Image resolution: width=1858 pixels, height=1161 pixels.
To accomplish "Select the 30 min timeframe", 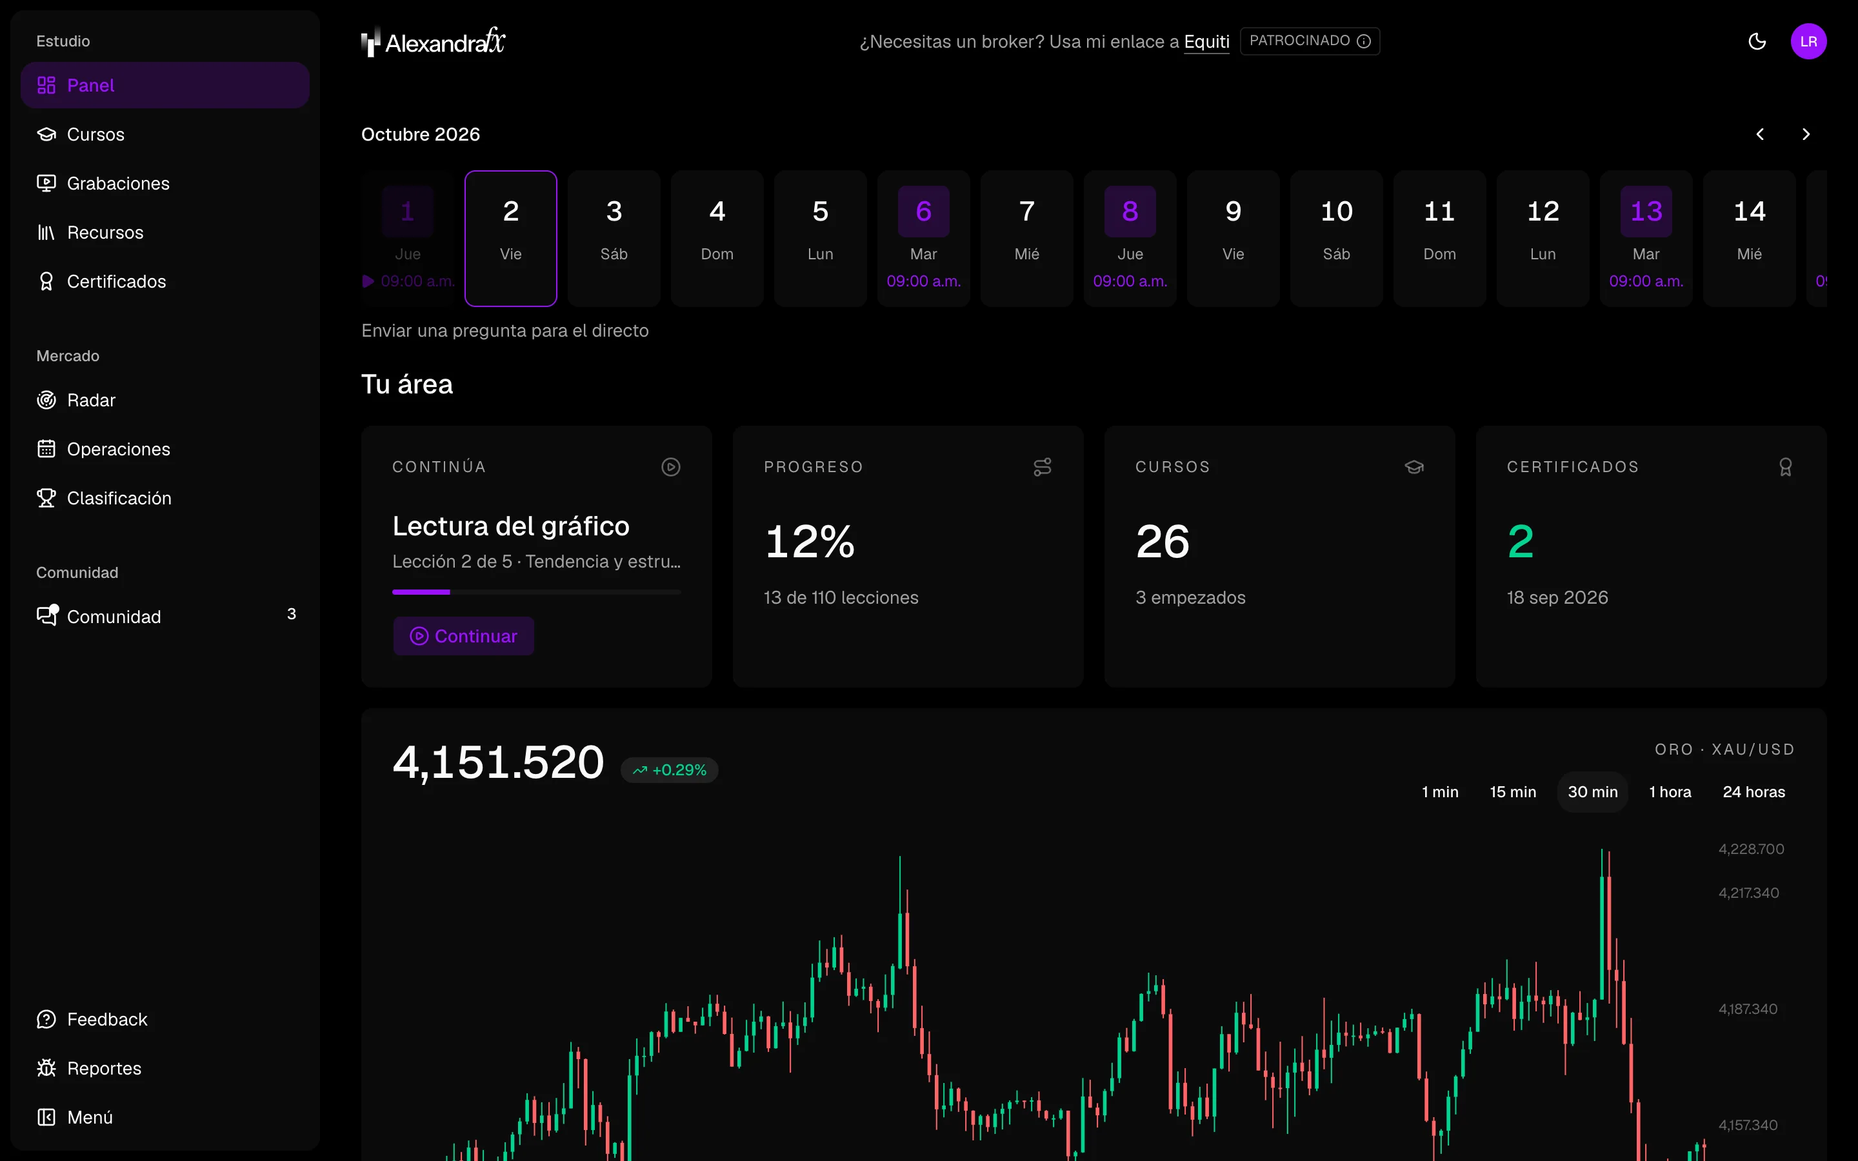I will [x=1593, y=791].
